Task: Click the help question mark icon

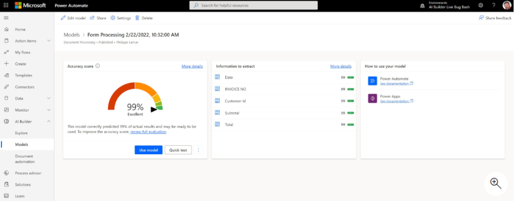Action: tap(493, 6)
